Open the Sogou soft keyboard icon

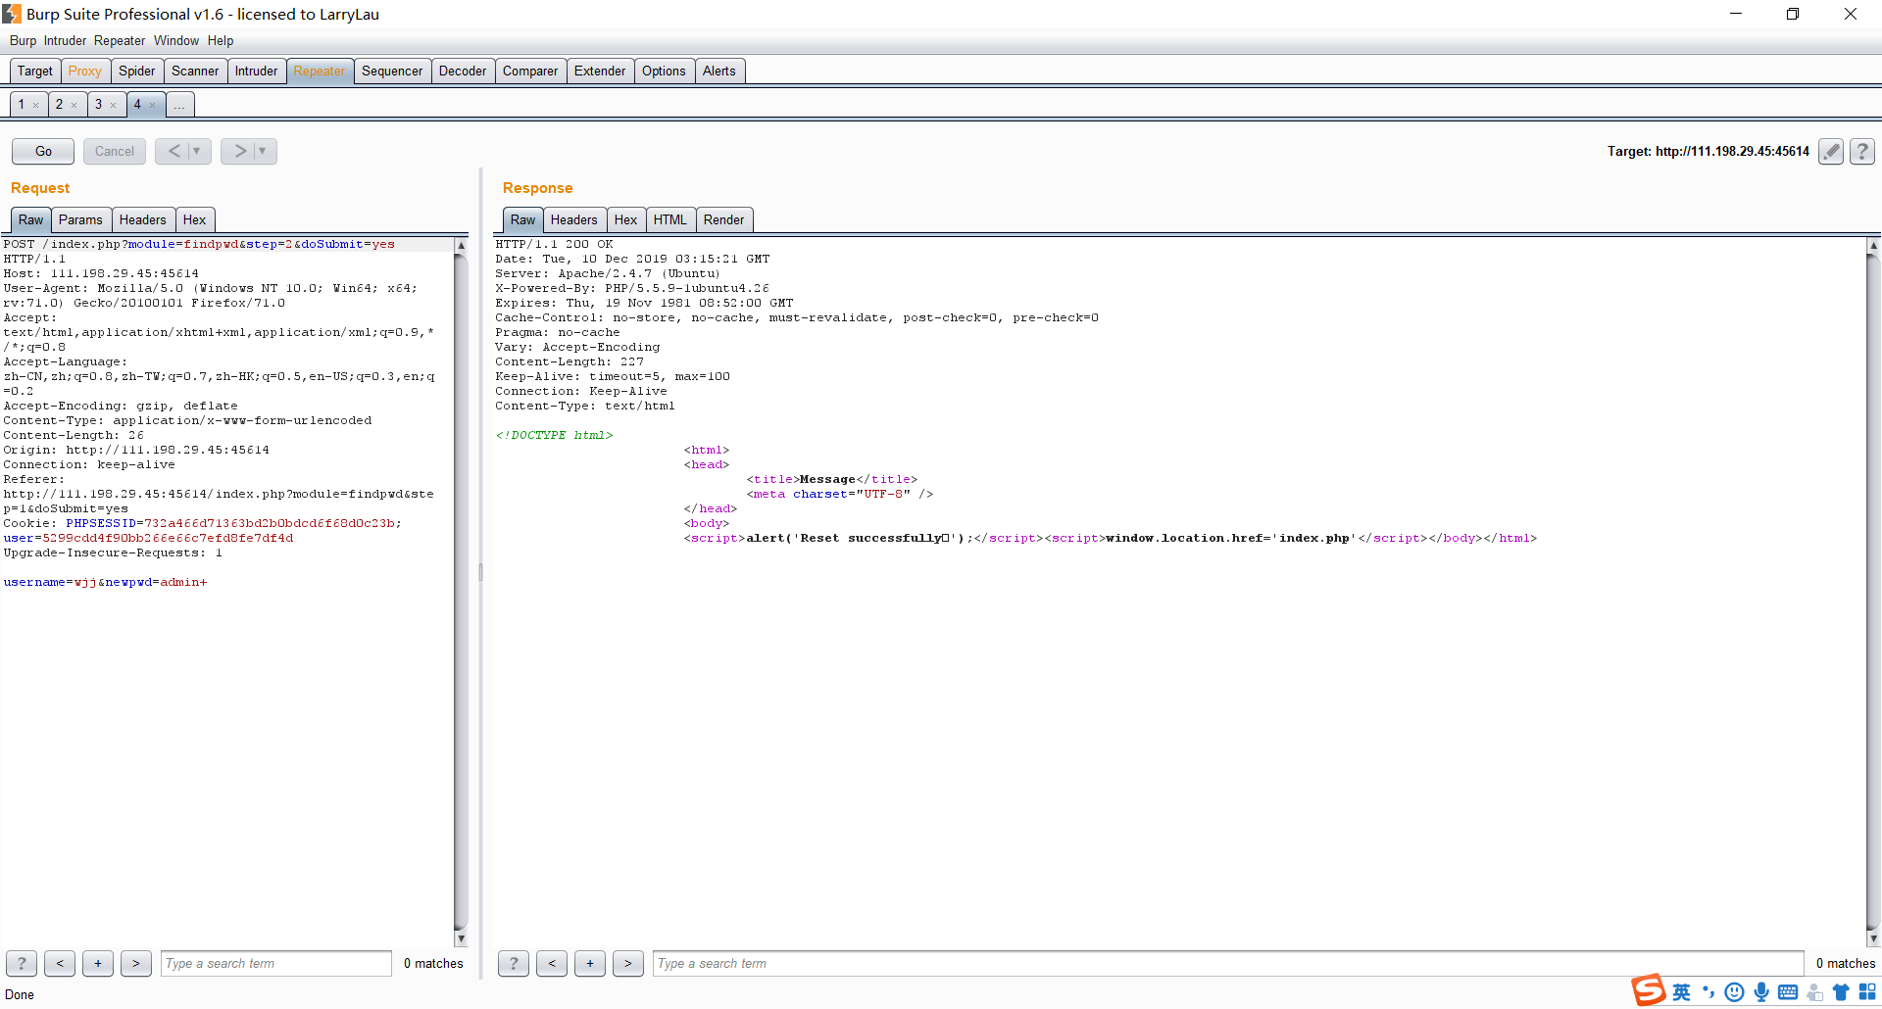pyautogui.click(x=1788, y=992)
